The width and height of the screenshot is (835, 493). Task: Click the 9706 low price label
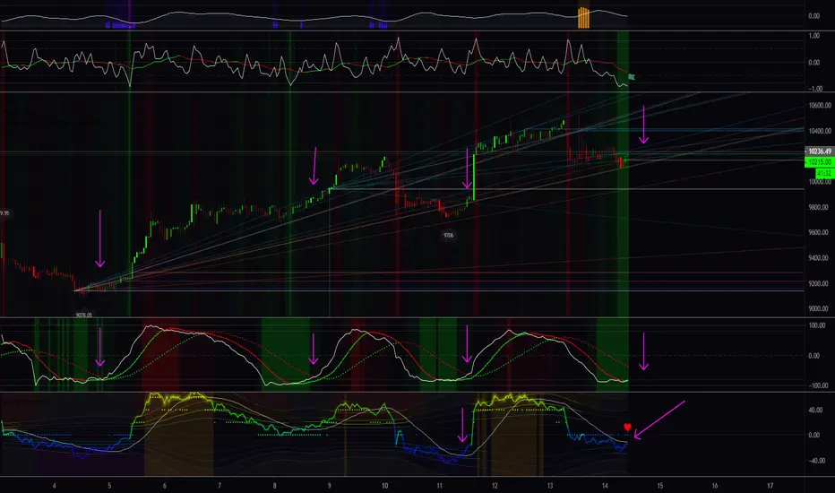click(448, 235)
